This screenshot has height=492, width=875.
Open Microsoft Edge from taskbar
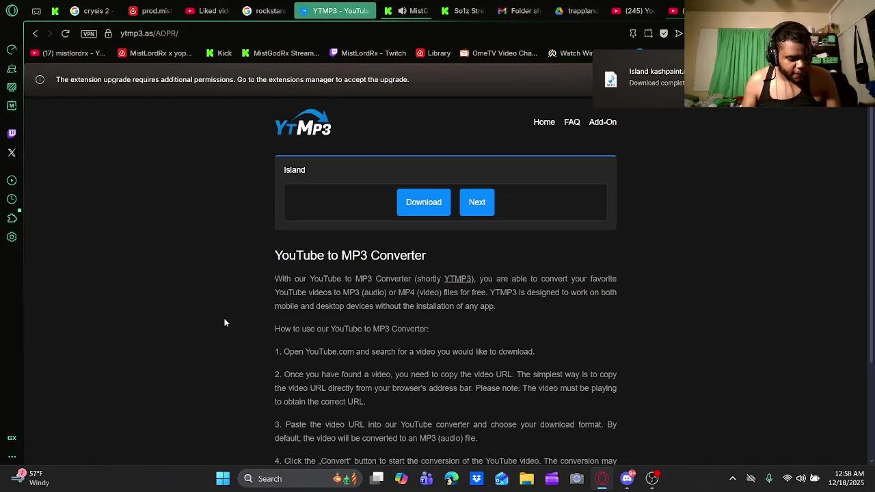[451, 479]
